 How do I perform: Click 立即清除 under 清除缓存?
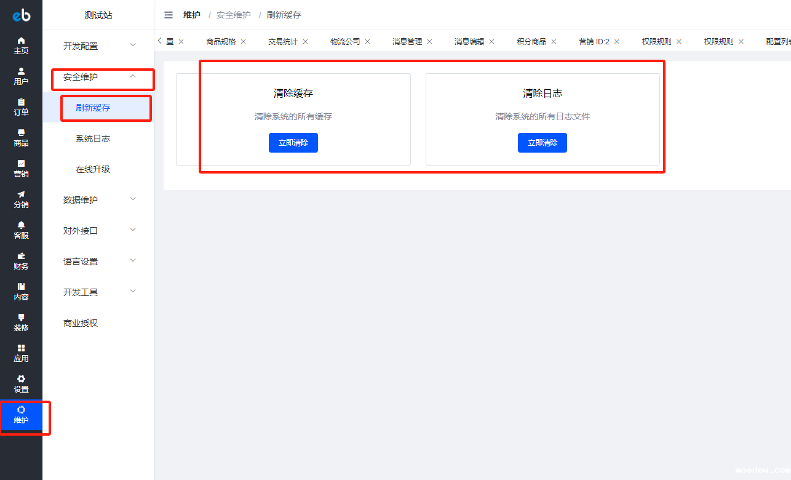pyautogui.click(x=293, y=143)
